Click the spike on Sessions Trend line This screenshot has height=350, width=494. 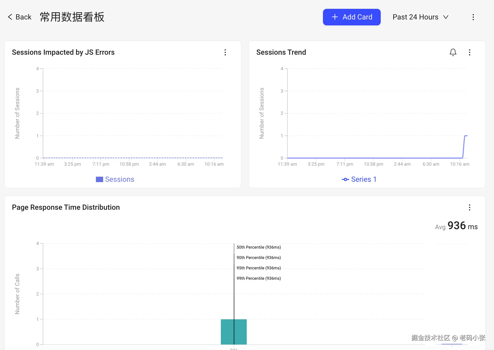point(465,140)
